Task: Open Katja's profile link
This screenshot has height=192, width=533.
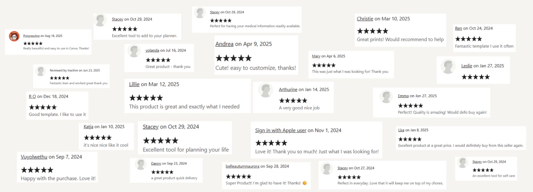Action: click(x=88, y=127)
